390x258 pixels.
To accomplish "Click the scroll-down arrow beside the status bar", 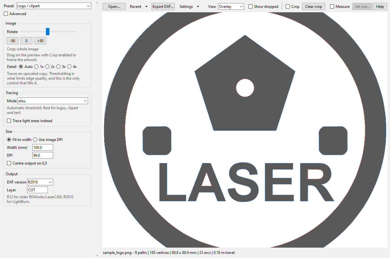I will tap(97, 255).
